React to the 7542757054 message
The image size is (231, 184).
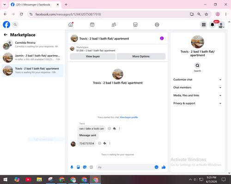click(x=100, y=143)
